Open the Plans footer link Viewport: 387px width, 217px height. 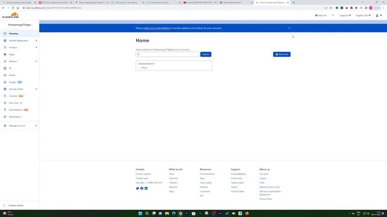(172, 174)
